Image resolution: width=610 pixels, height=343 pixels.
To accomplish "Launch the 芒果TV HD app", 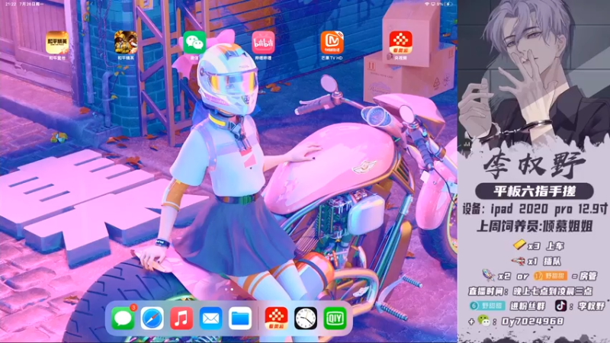I will click(332, 43).
